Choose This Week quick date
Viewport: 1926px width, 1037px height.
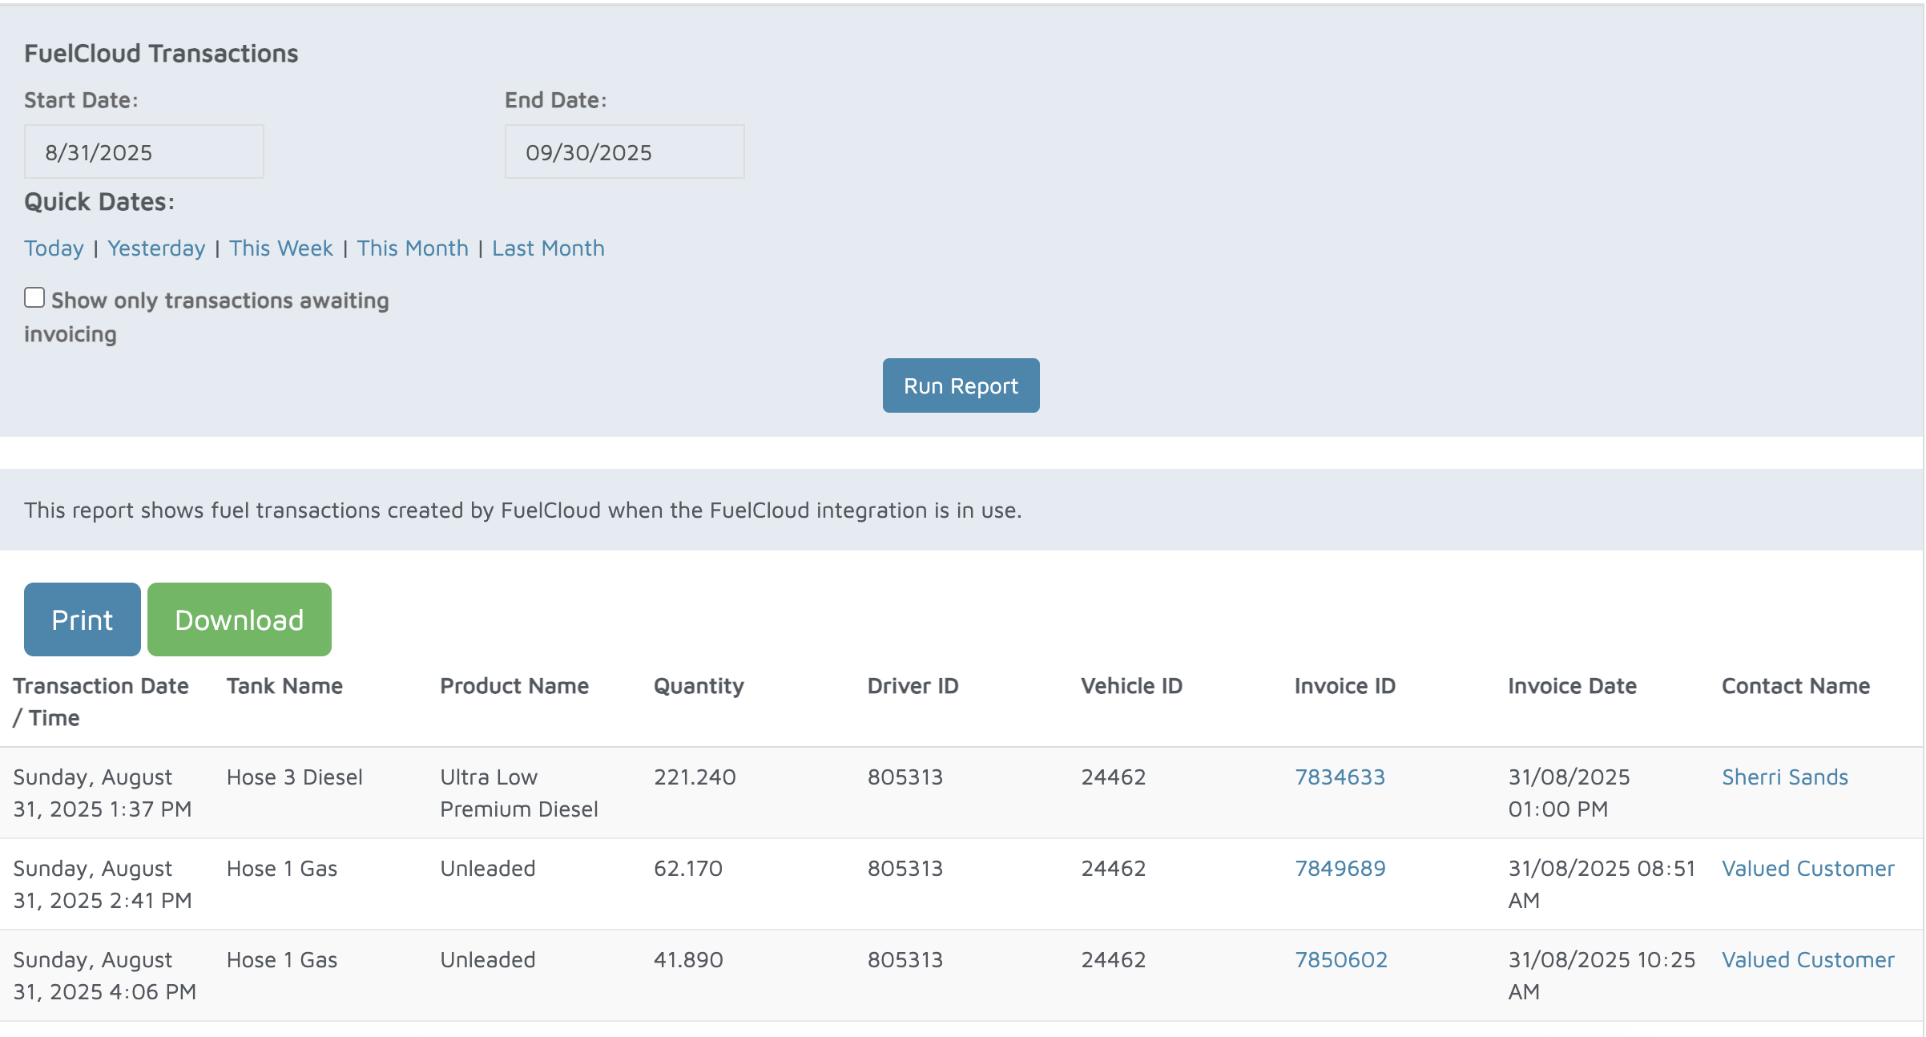tap(280, 248)
